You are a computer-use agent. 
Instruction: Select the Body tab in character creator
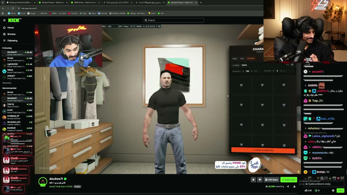[235, 58]
